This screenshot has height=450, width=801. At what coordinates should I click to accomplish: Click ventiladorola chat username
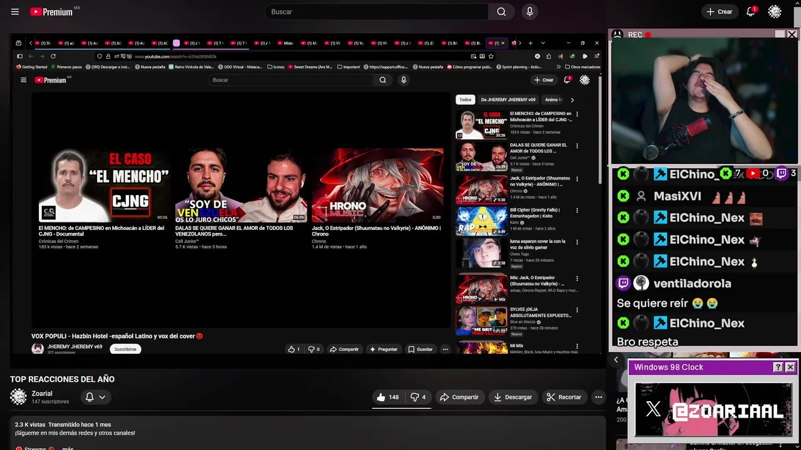(692, 283)
